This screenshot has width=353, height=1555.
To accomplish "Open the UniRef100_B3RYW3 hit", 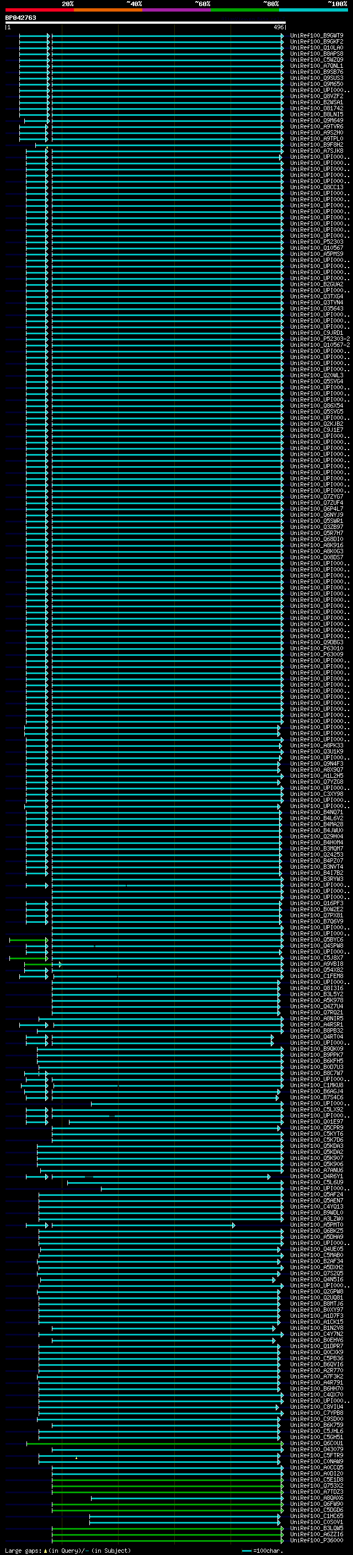I will 316,879.
